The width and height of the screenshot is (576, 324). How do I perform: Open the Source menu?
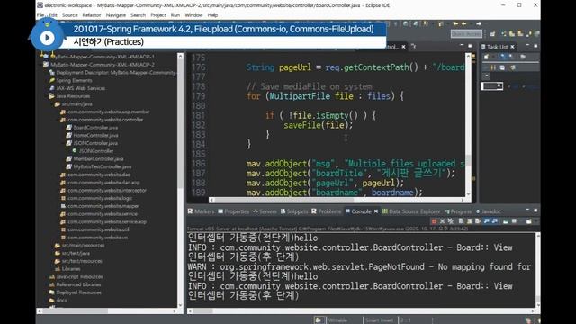pyautogui.click(x=70, y=15)
